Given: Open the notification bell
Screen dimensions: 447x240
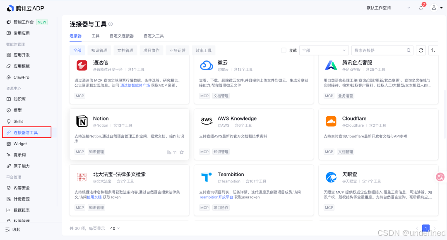Looking at the screenshot, I should (x=421, y=8).
